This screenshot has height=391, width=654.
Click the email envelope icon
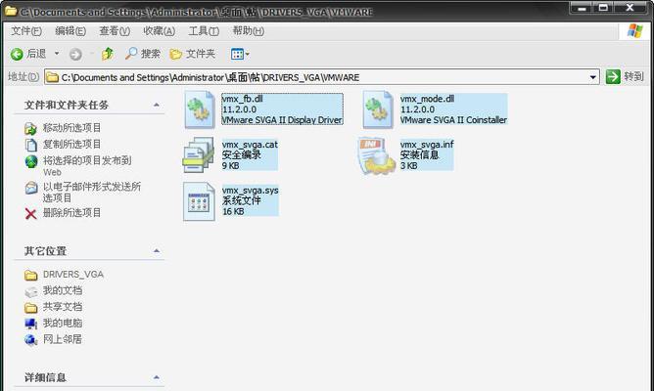click(x=31, y=188)
